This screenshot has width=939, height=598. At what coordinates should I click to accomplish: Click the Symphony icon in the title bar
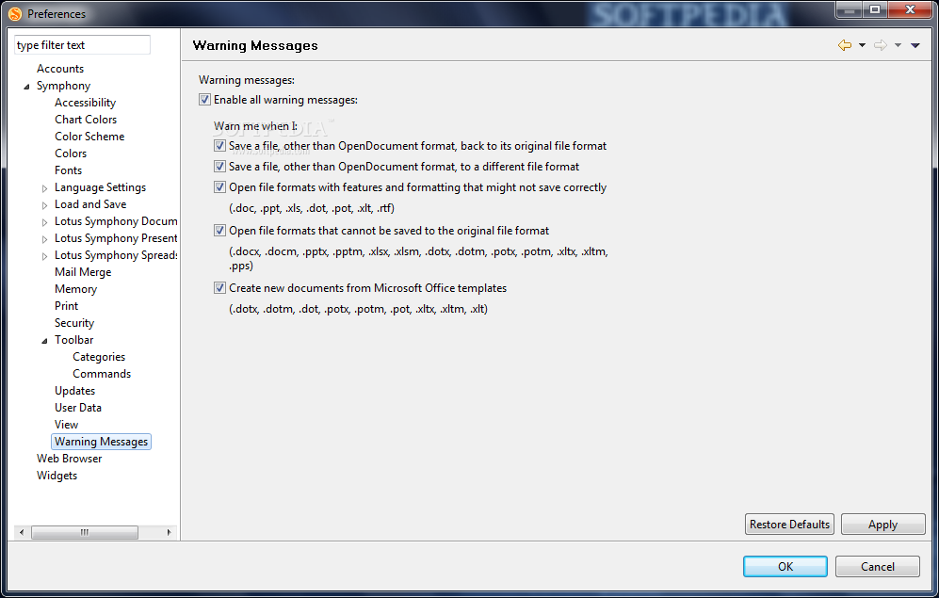(x=15, y=13)
